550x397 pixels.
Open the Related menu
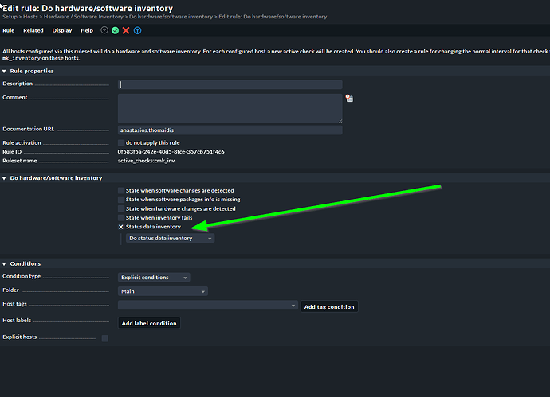click(x=33, y=30)
